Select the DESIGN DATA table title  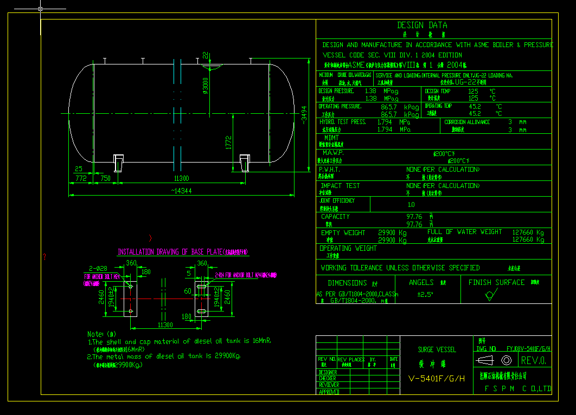[x=421, y=25]
